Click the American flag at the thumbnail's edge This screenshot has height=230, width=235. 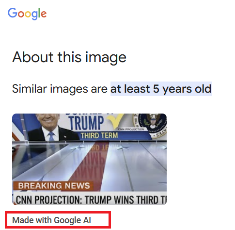coord(18,127)
